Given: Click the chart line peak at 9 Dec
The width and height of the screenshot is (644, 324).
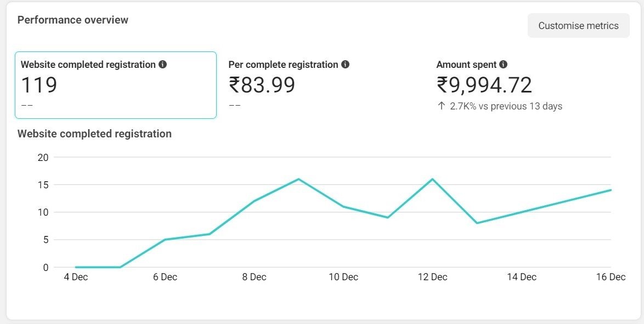Looking at the screenshot, I should (298, 179).
